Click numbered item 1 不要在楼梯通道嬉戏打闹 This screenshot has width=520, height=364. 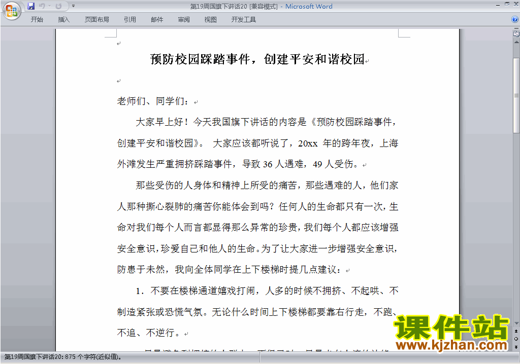(x=267, y=290)
